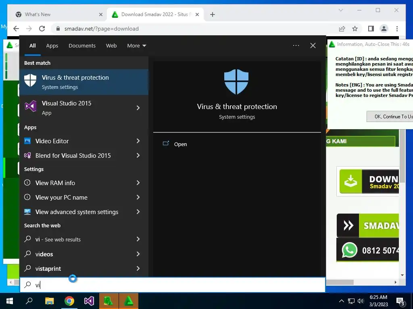Click the large shield icon in preview pane
Viewport: 413px width, 309px height.
click(x=236, y=82)
